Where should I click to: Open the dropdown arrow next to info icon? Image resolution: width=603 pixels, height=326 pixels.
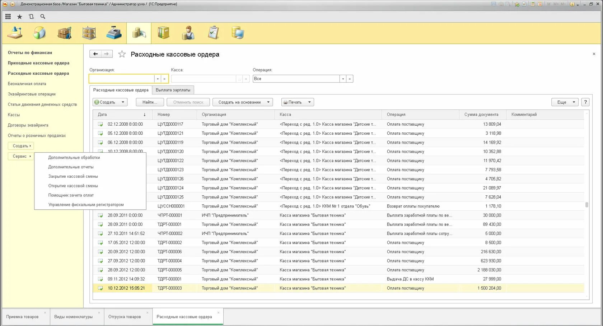click(578, 5)
